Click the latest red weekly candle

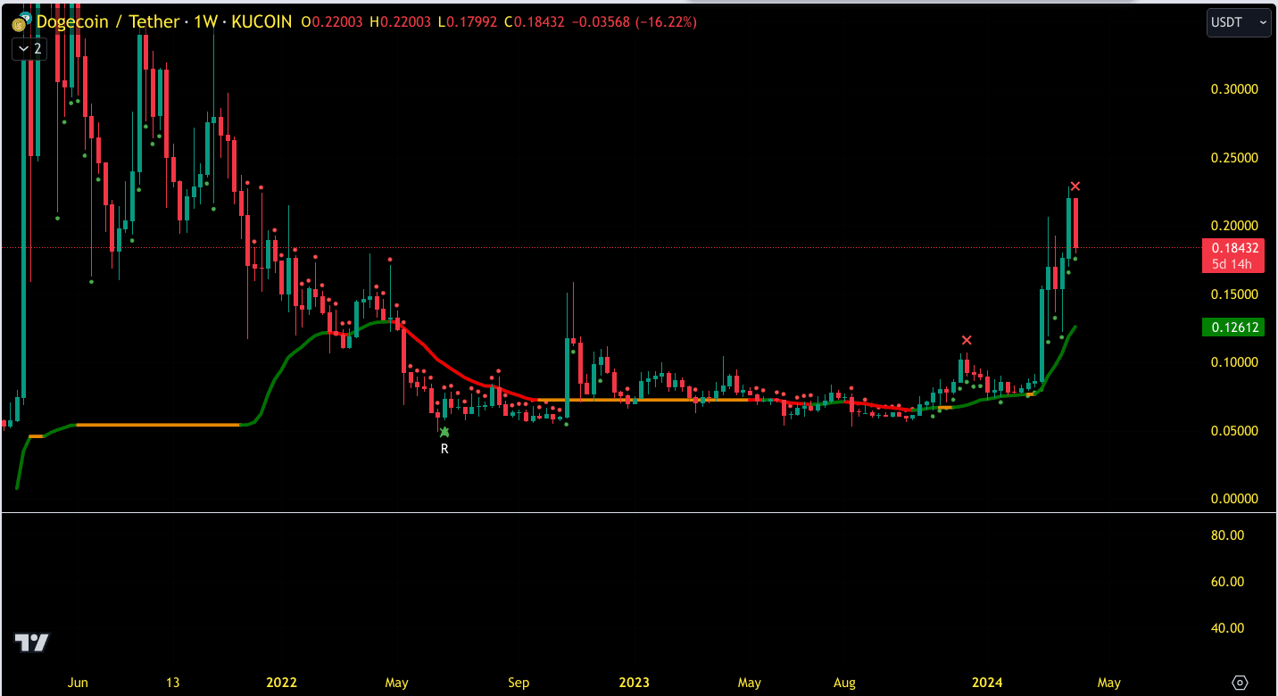point(1075,223)
